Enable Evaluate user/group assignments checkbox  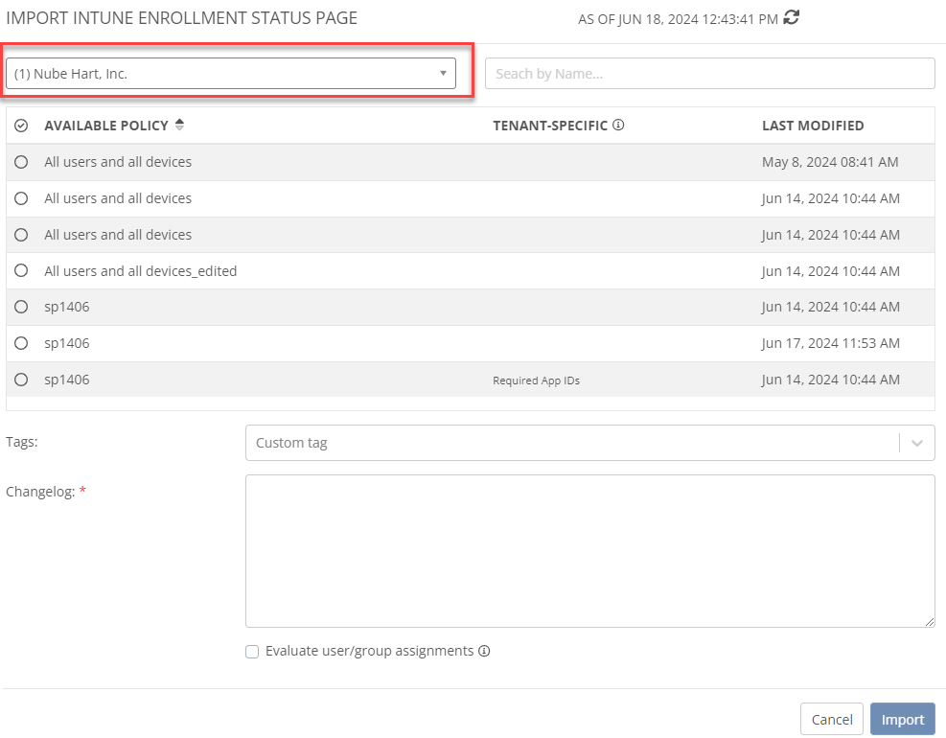pos(252,652)
